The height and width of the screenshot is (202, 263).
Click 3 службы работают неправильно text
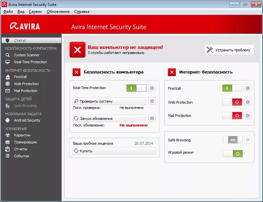[116, 53]
